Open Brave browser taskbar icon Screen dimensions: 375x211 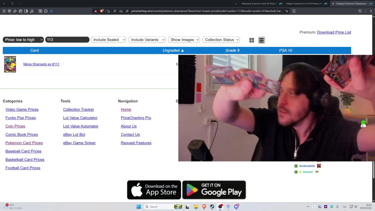(x=204, y=207)
